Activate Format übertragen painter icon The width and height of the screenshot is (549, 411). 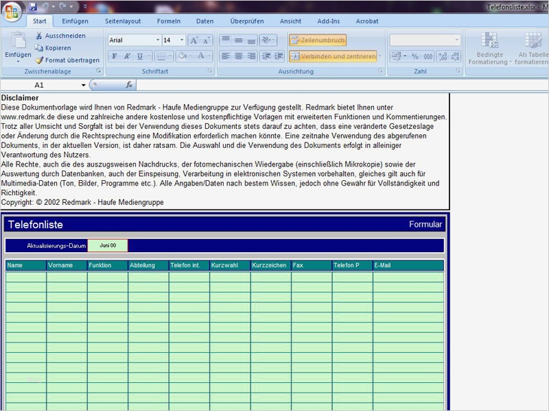[x=40, y=60]
